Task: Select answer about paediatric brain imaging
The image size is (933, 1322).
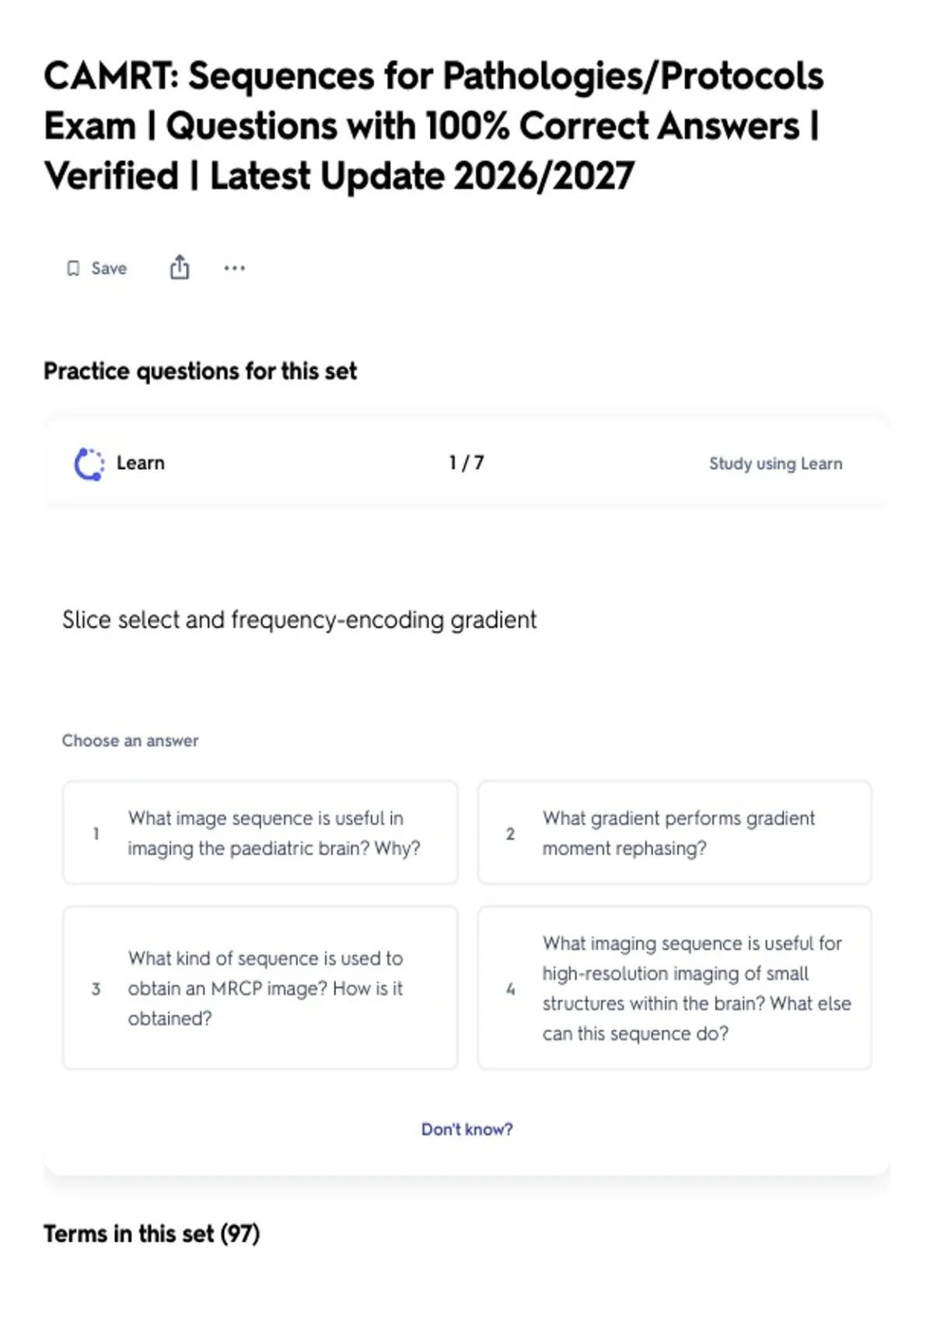Action: [x=260, y=833]
